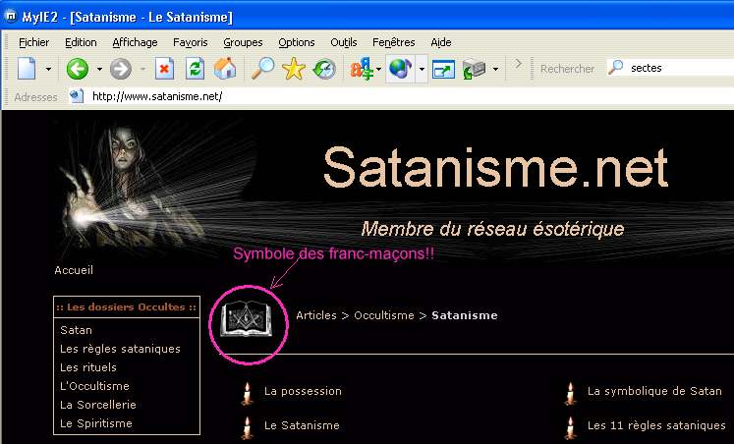
Task: Open dropdown arrow beside the globe icon
Action: pyautogui.click(x=422, y=69)
